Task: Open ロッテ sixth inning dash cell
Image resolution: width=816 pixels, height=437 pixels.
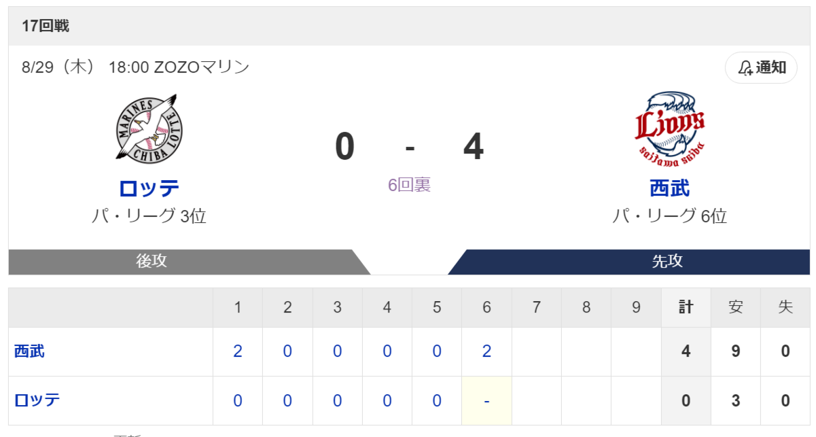Action: click(x=486, y=400)
